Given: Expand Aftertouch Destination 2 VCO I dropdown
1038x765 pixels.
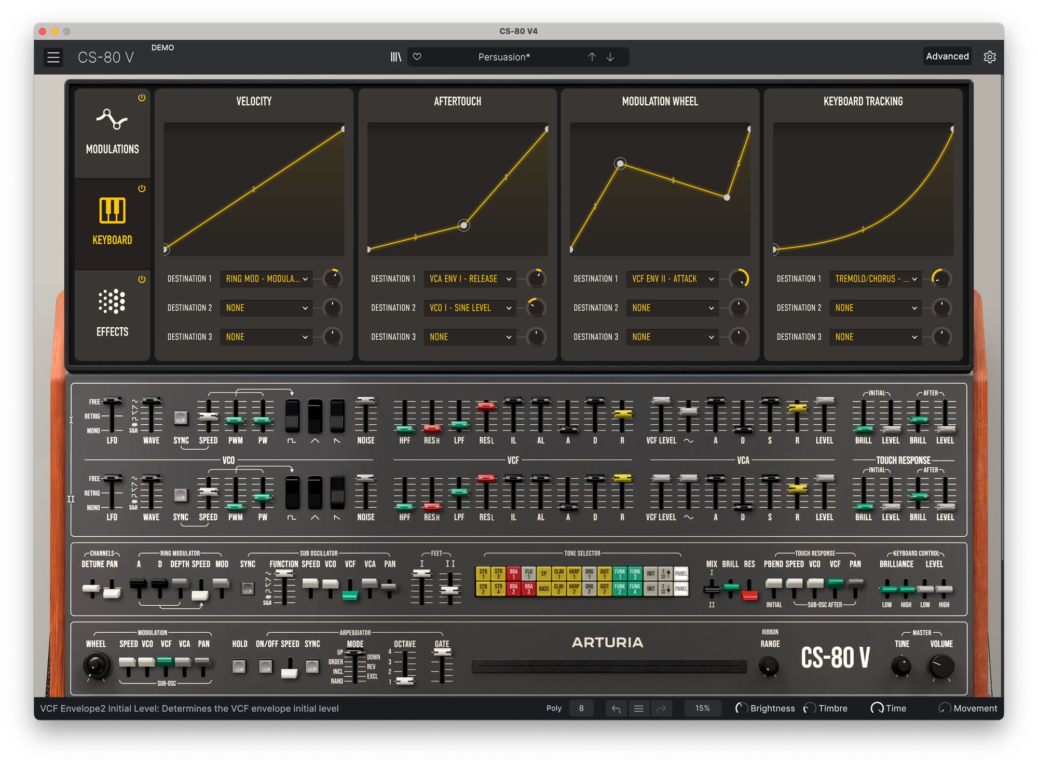Looking at the screenshot, I should [470, 308].
